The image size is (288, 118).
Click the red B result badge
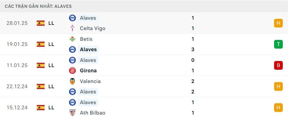click(278, 65)
